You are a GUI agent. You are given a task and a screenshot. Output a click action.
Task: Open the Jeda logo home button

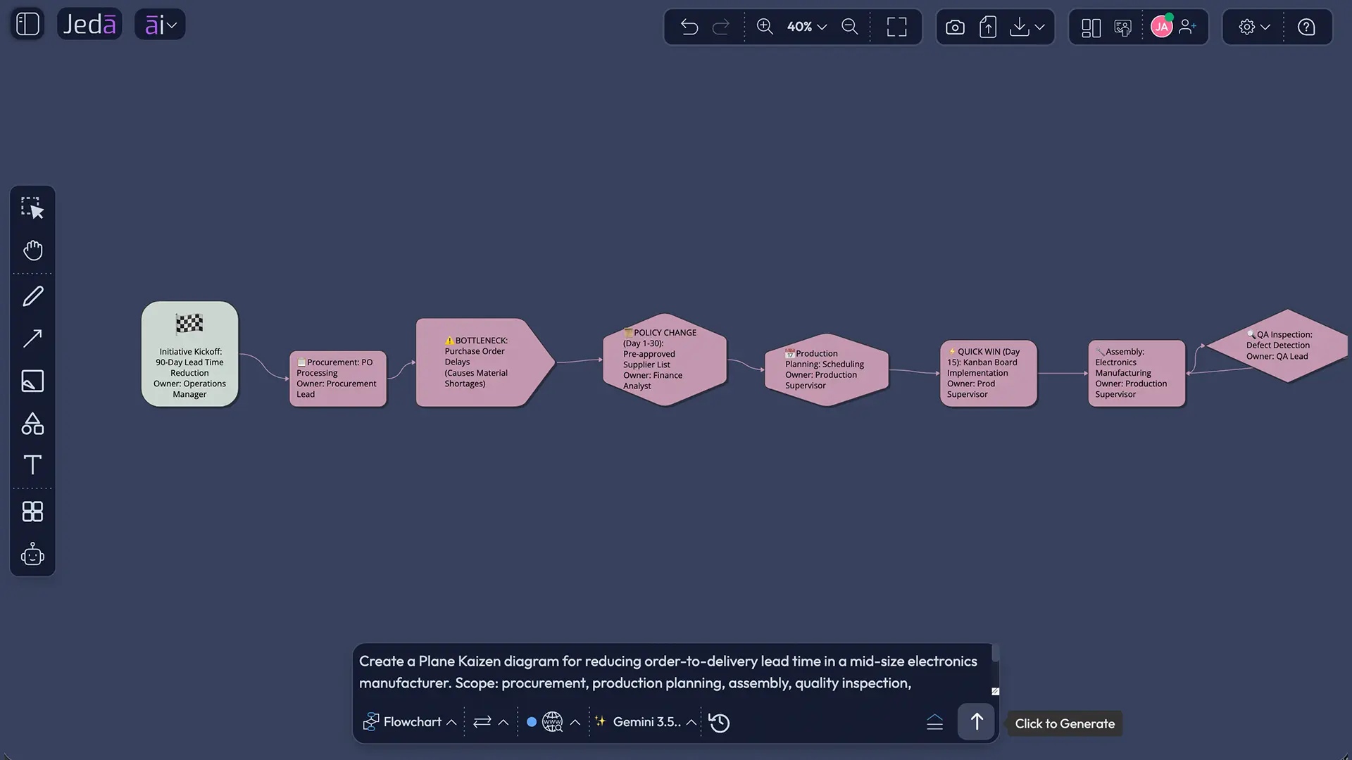(x=89, y=25)
